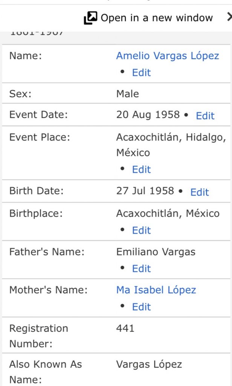Click the event date '20 Aug 1958'
Image resolution: width=232 pixels, height=386 pixels.
click(148, 115)
